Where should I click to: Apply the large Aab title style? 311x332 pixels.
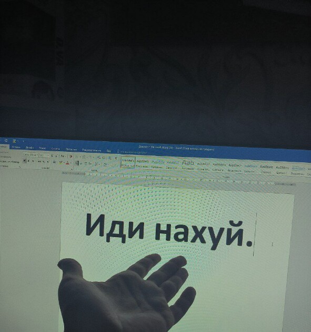coord(188,163)
